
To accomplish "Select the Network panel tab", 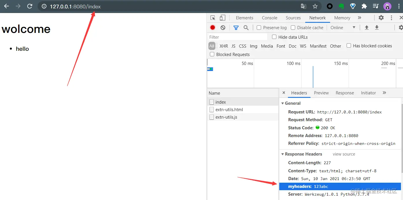I will coord(317,18).
